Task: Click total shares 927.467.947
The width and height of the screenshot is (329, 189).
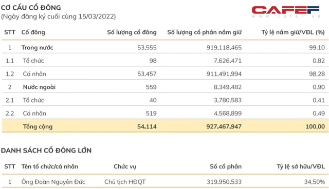Action: tap(224, 126)
